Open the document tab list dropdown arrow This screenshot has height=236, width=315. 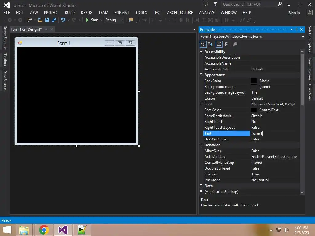coord(194,29)
